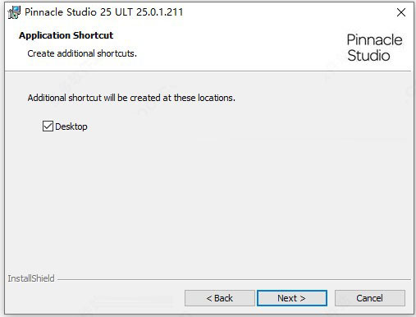Click the version number 25.0.1.211 in the title
The image size is (416, 317).
[160, 12]
